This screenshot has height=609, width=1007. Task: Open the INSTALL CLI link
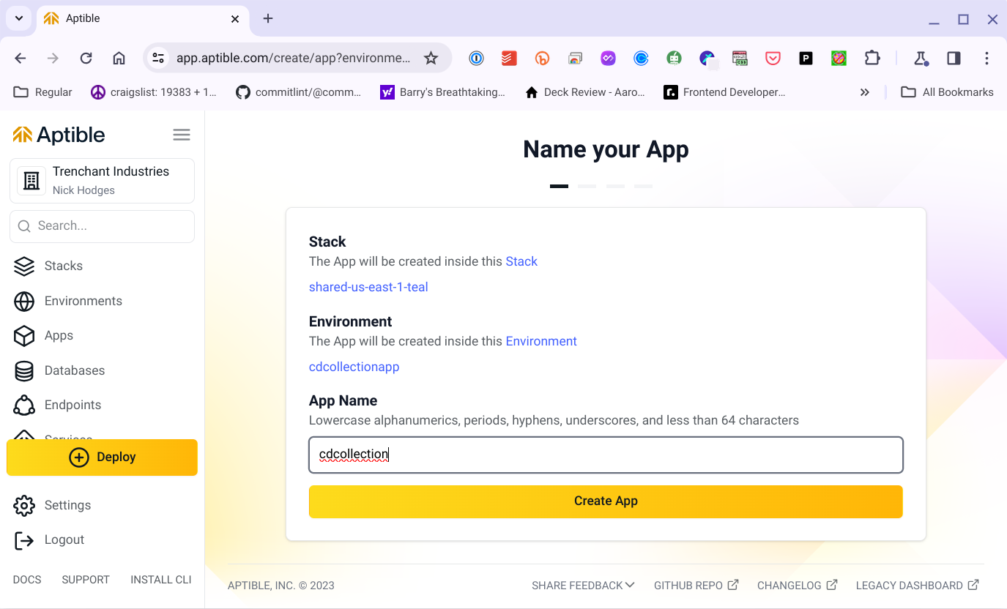coord(161,580)
